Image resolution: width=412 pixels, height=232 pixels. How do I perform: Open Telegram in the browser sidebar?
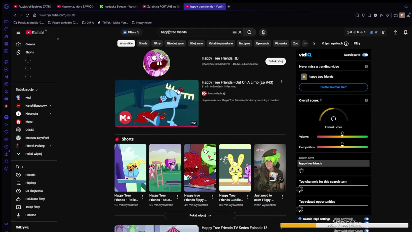tap(6, 77)
